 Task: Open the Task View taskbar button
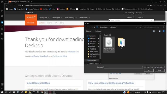10,92
